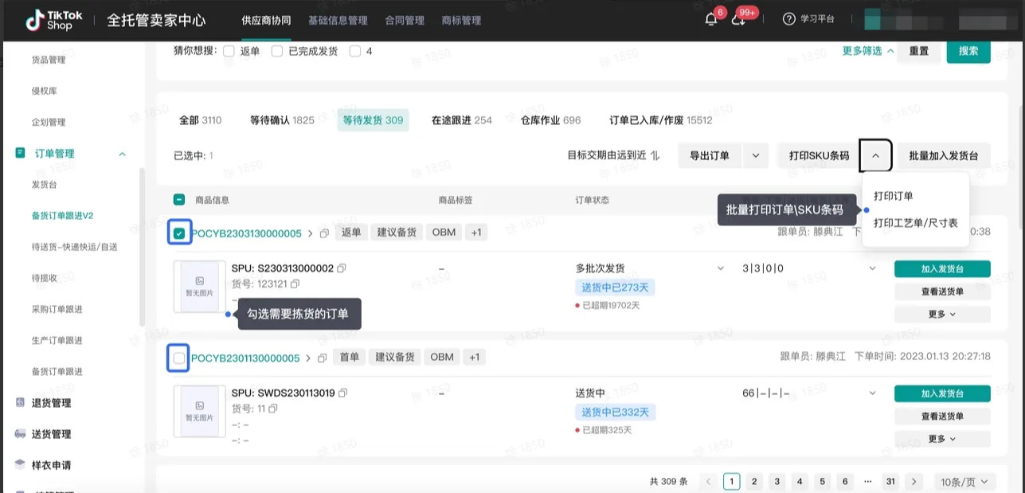
Task: Select the 在途跟进 254 tab
Action: pos(462,120)
